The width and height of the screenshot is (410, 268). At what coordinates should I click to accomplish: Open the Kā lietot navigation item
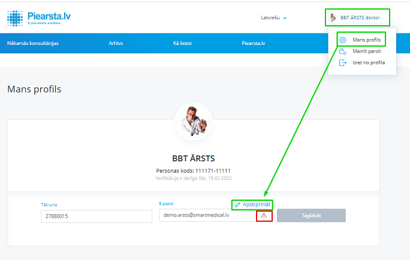point(183,44)
